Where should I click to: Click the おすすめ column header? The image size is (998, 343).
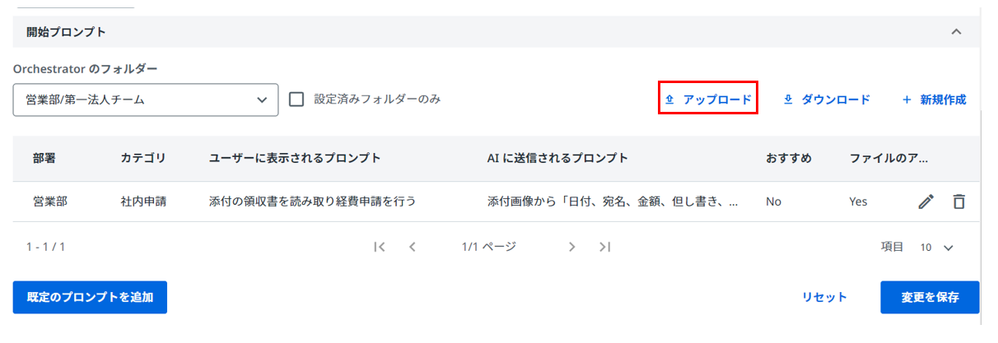click(789, 158)
